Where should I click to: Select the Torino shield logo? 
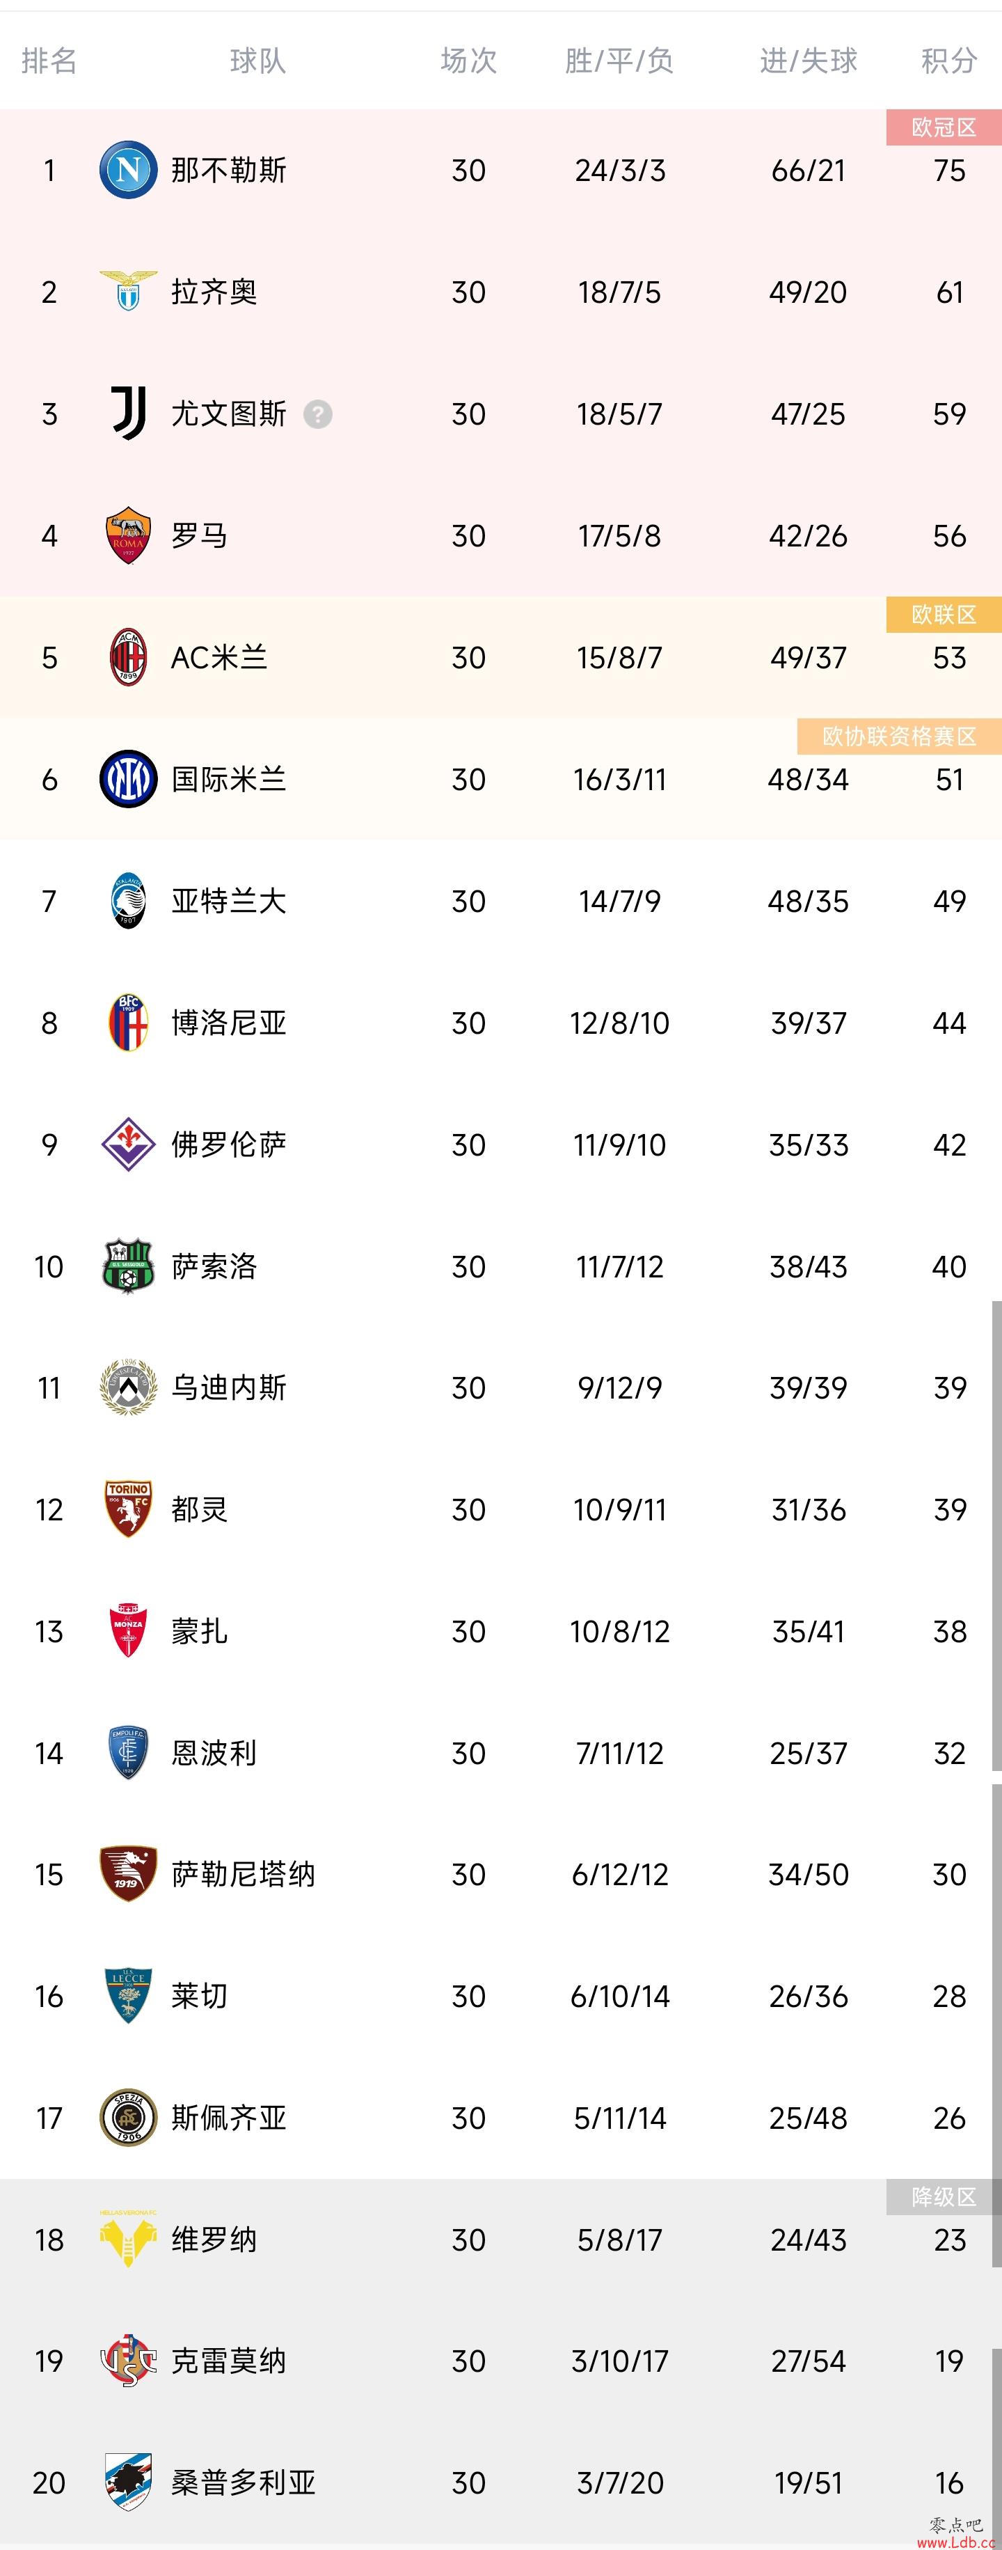click(x=129, y=1509)
